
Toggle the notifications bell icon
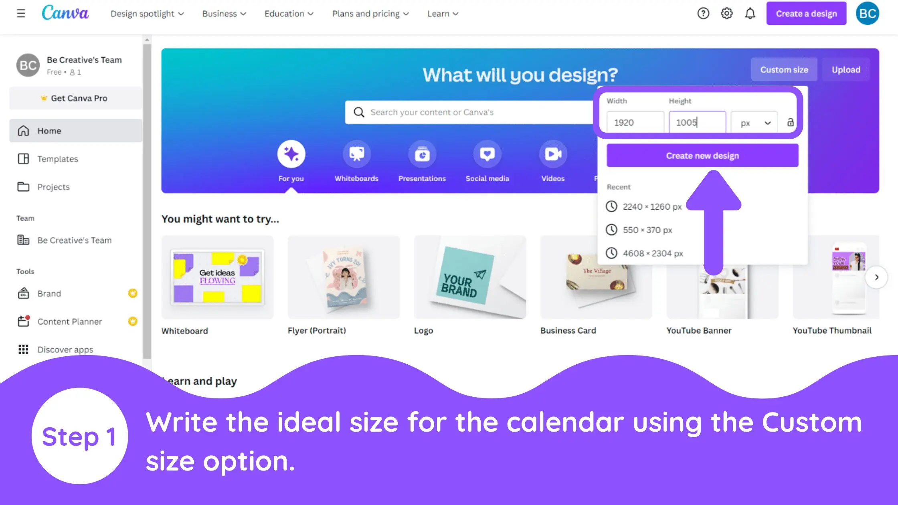(x=750, y=14)
